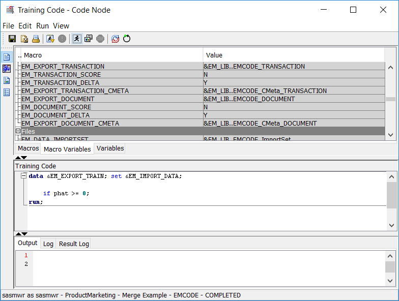Click the Save As icon in the toolbar
The image size is (399, 301).
click(x=24, y=39)
